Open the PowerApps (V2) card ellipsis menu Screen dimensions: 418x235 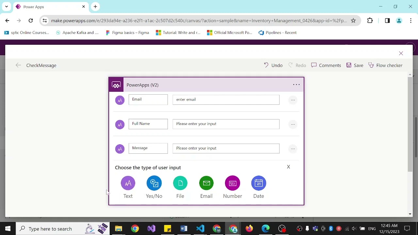296,85
